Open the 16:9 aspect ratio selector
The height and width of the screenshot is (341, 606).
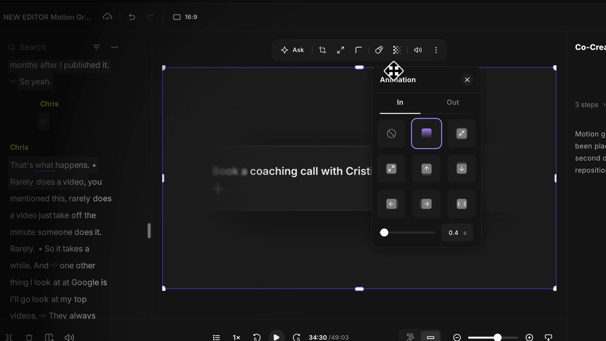click(x=185, y=17)
